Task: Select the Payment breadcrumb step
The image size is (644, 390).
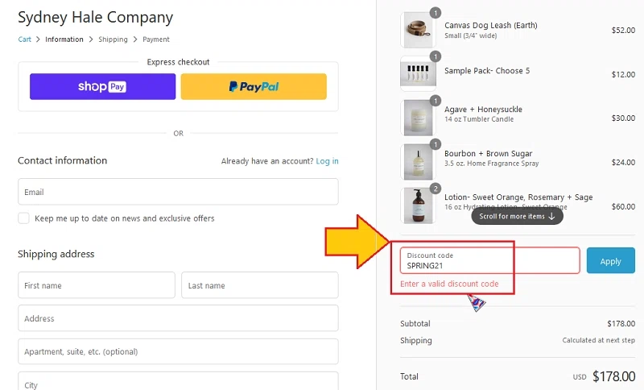Action: (x=156, y=39)
